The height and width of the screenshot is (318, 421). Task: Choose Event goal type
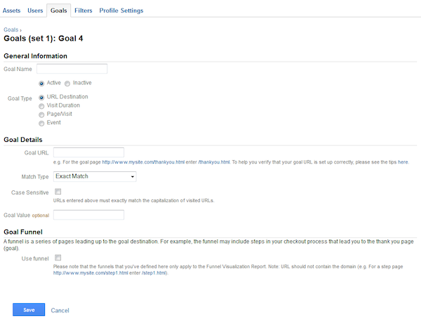tap(41, 124)
